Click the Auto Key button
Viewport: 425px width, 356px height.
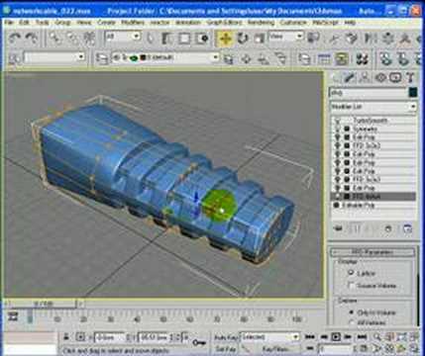[226, 337]
